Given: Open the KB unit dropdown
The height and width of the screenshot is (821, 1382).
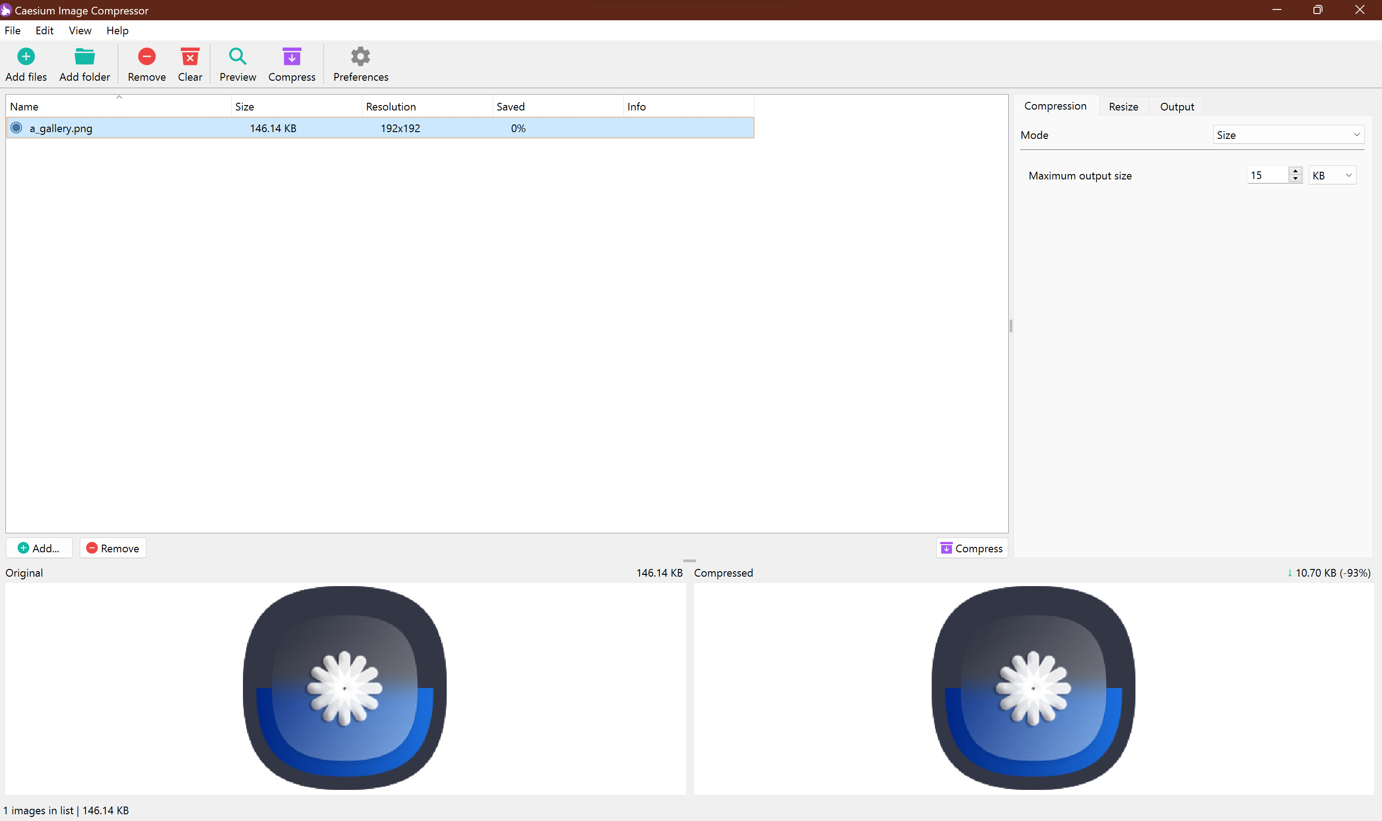Looking at the screenshot, I should click(x=1332, y=175).
